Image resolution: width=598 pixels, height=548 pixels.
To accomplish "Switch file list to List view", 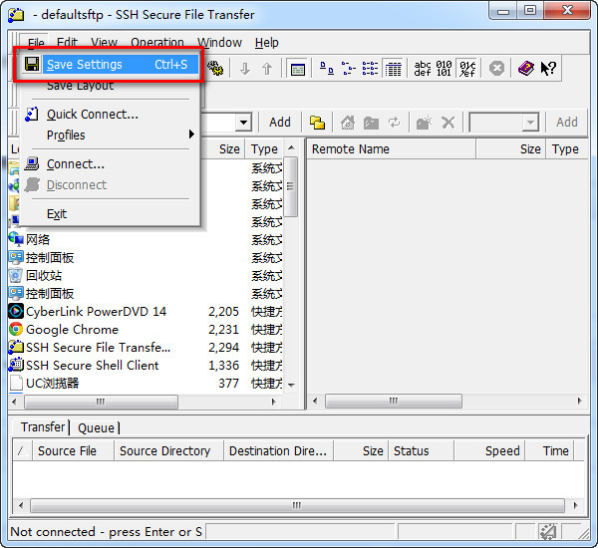I will tap(370, 69).
